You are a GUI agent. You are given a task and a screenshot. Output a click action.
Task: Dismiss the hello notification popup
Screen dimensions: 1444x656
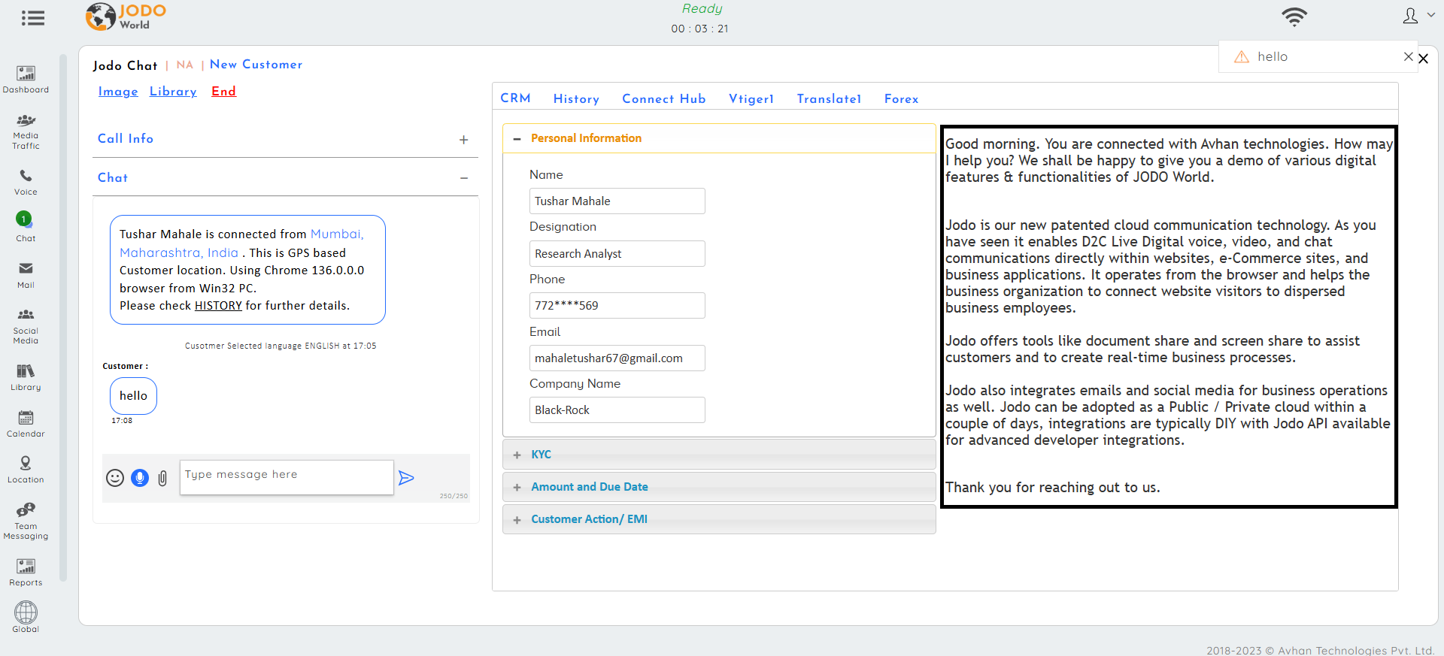[x=1408, y=56]
